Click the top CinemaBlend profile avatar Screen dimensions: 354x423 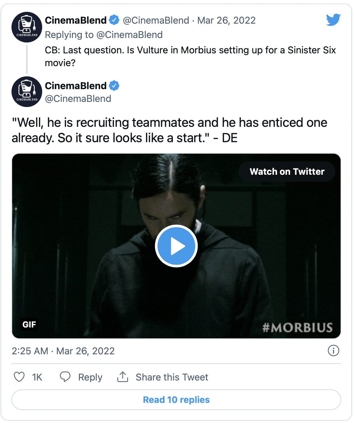[27, 27]
